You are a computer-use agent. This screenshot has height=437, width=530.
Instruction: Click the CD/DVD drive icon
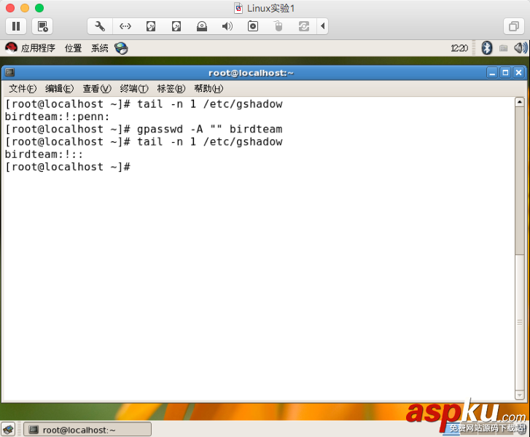pos(202,26)
